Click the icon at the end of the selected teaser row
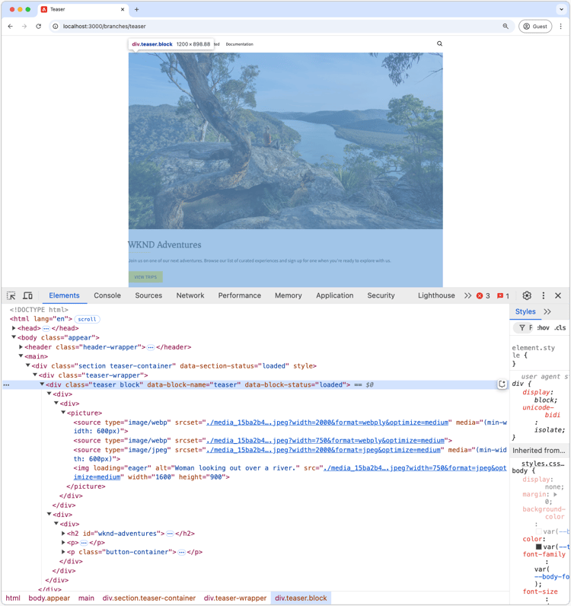This screenshot has height=606, width=571. (502, 384)
